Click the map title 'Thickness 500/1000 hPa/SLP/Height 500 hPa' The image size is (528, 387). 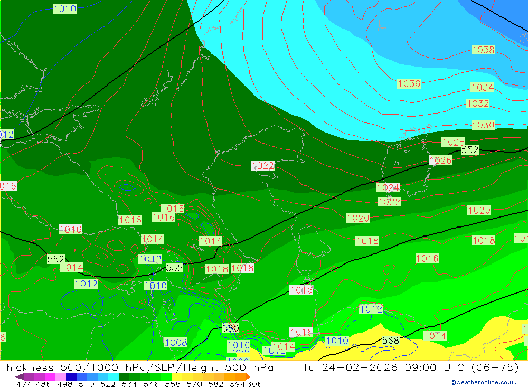(137, 367)
